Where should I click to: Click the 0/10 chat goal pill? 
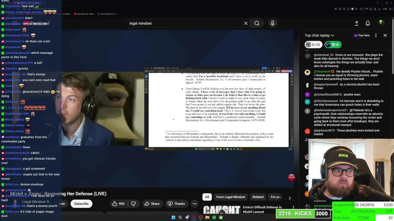click(313, 45)
